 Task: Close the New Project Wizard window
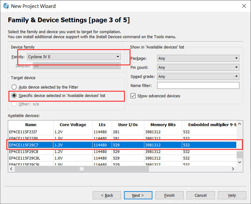(244, 6)
